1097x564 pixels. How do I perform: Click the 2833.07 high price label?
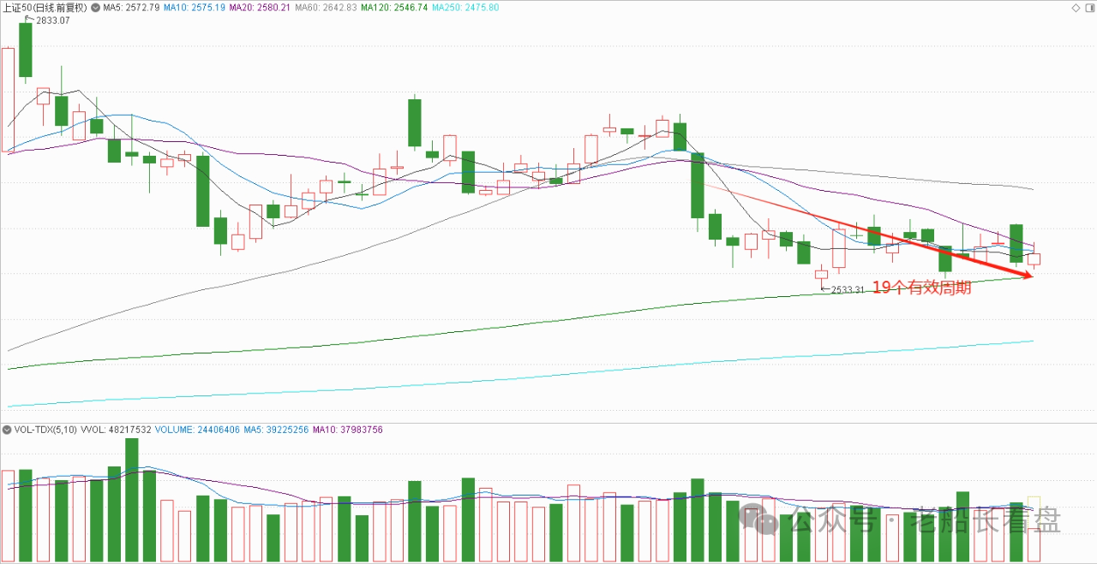(x=52, y=20)
